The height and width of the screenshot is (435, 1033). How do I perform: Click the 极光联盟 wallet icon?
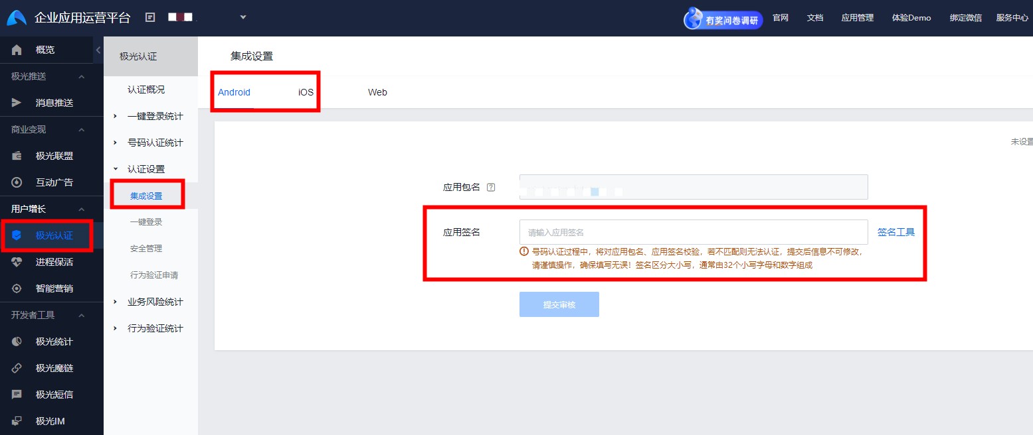17,156
